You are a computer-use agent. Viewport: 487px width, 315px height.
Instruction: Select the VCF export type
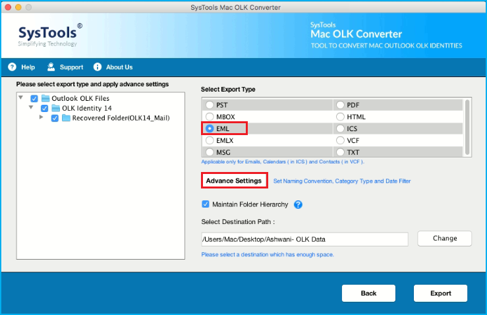click(x=340, y=140)
